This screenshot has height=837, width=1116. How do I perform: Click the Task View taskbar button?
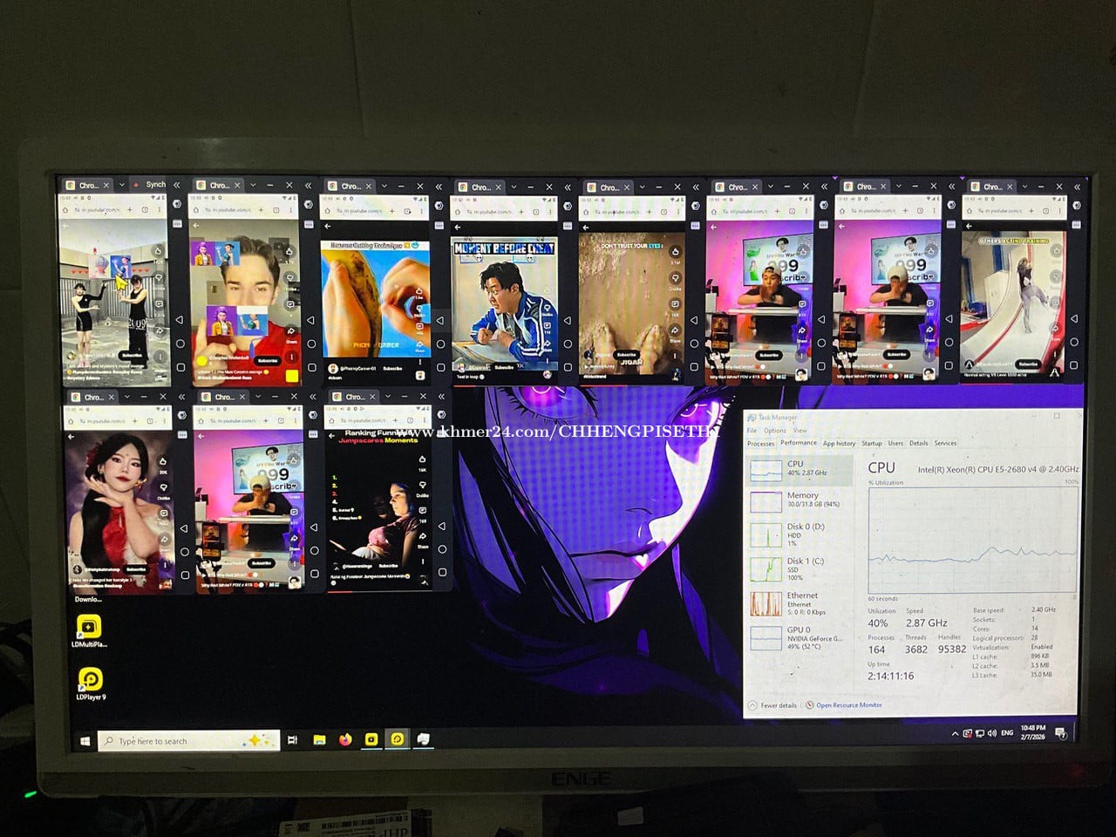click(x=292, y=739)
